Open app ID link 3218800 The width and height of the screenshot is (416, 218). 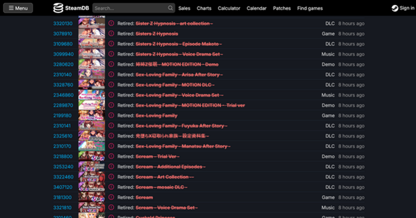63,156
